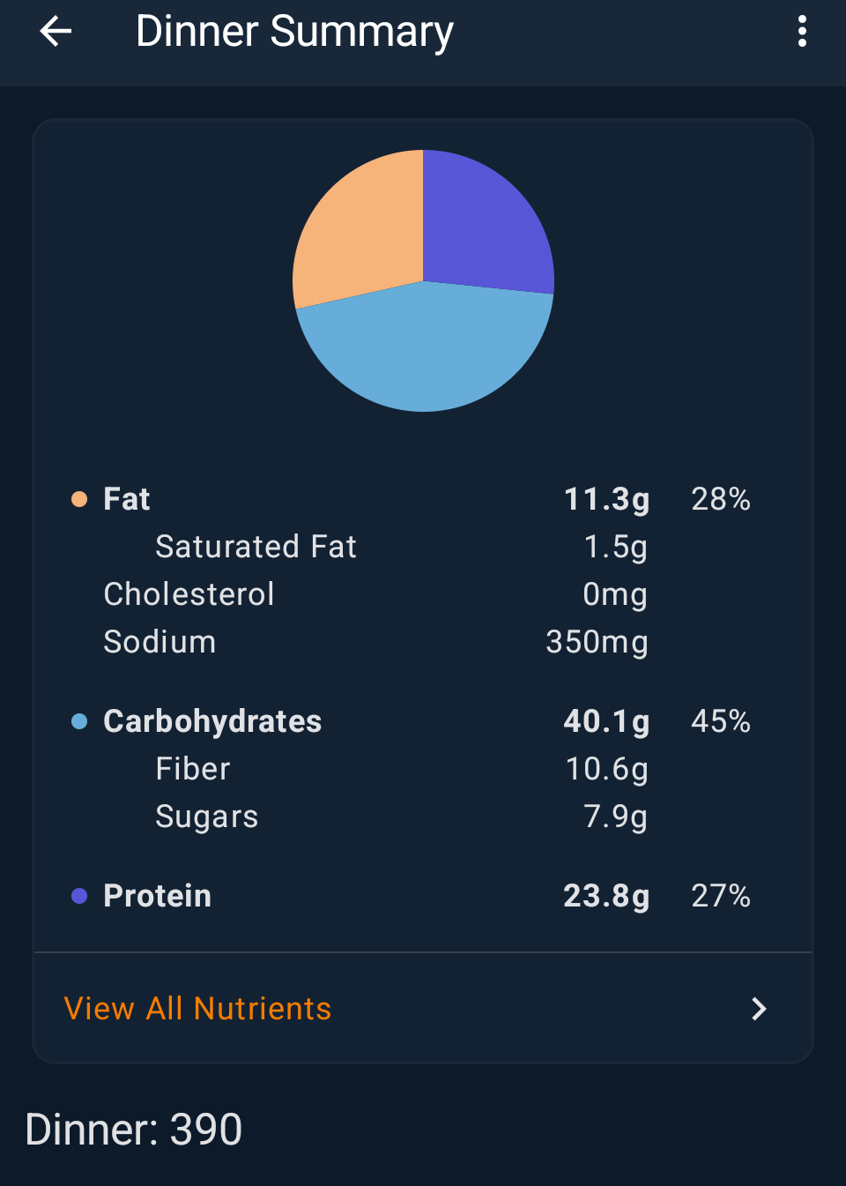Tap the Carbohydrates row label
Image resolution: width=846 pixels, height=1186 pixels.
[x=212, y=721]
